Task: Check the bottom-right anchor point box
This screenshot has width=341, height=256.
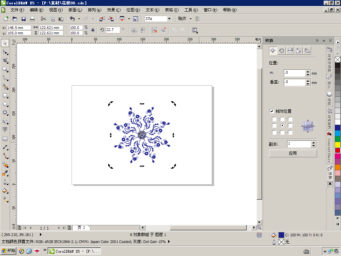Action: tap(290, 132)
